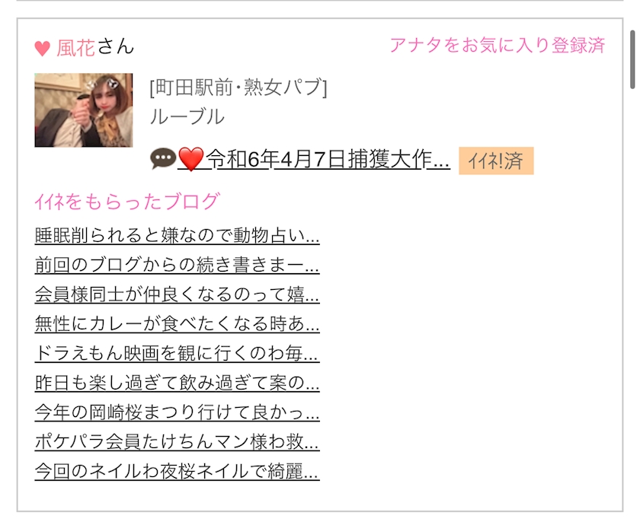Open blog 睡眠削られると嫌なので動物占い...
The width and height of the screenshot is (640, 528).
(x=177, y=235)
